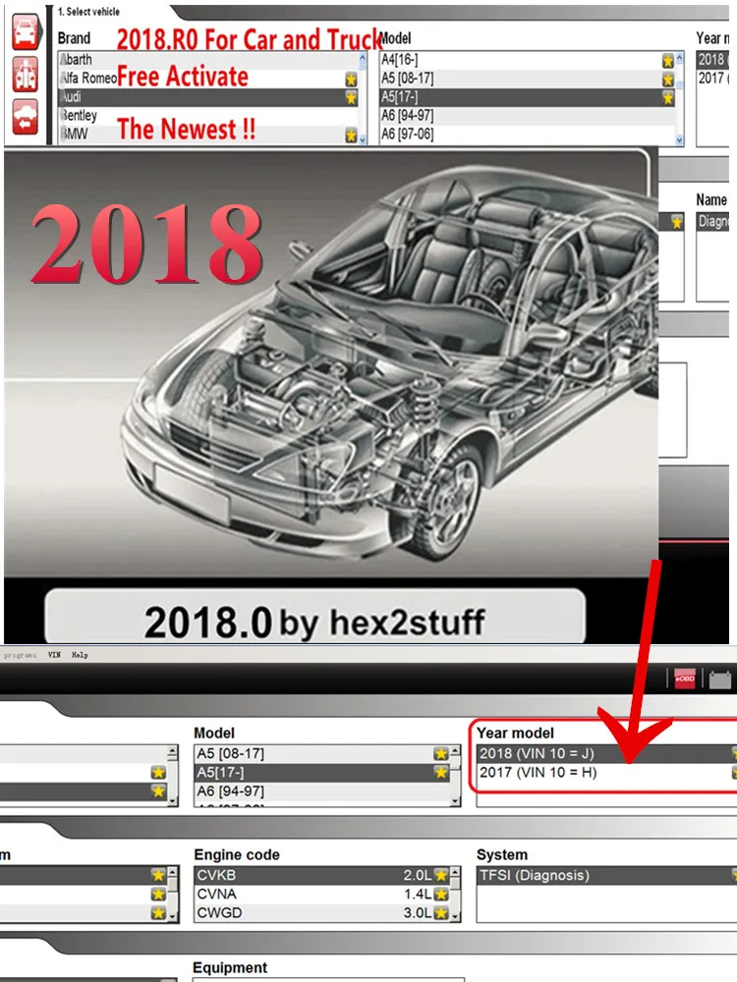The width and height of the screenshot is (737, 982).
Task: Click scroll-down arrow of top window Model list
Action: 680,139
